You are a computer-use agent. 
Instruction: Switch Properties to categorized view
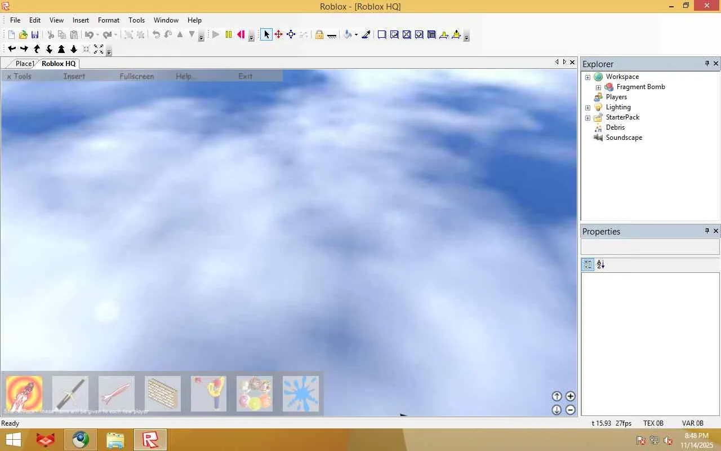coord(588,264)
